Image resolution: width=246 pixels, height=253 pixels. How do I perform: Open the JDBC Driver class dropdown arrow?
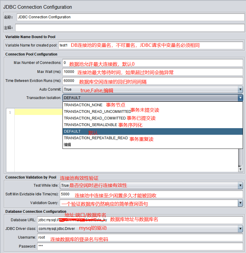pos(240,229)
